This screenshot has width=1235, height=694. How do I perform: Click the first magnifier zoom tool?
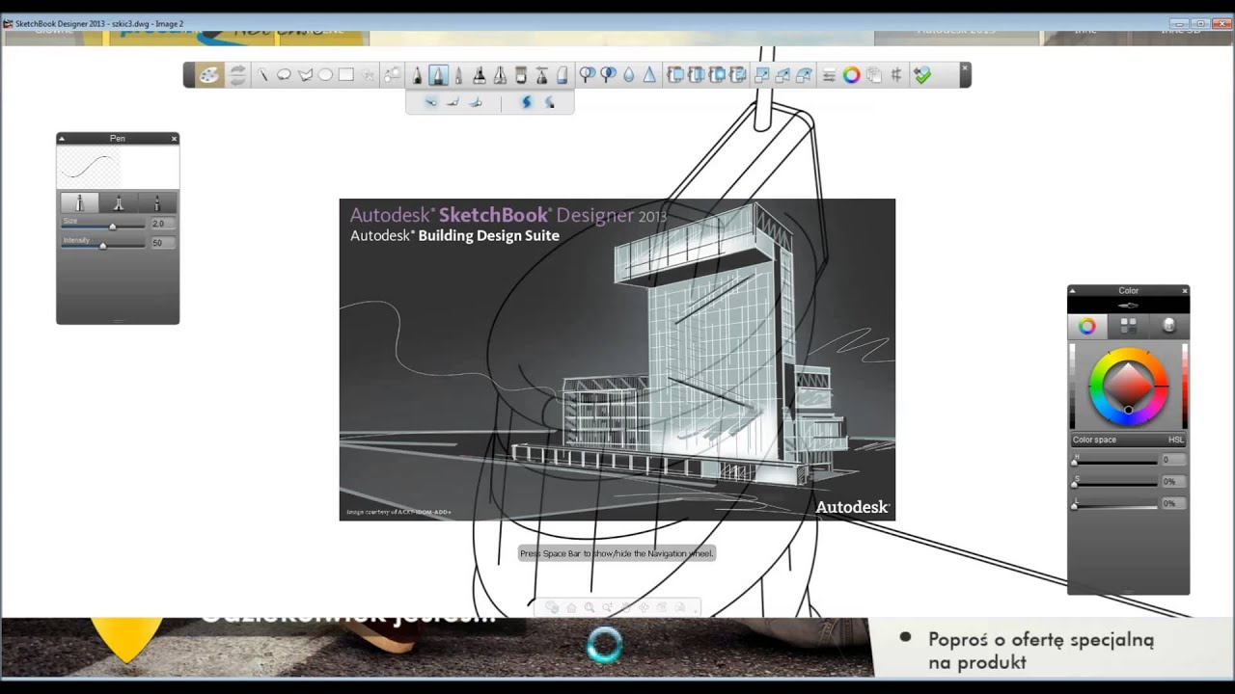click(587, 75)
